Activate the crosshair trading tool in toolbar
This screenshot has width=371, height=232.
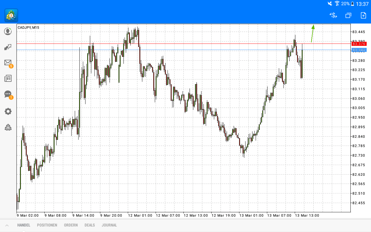(x=333, y=15)
